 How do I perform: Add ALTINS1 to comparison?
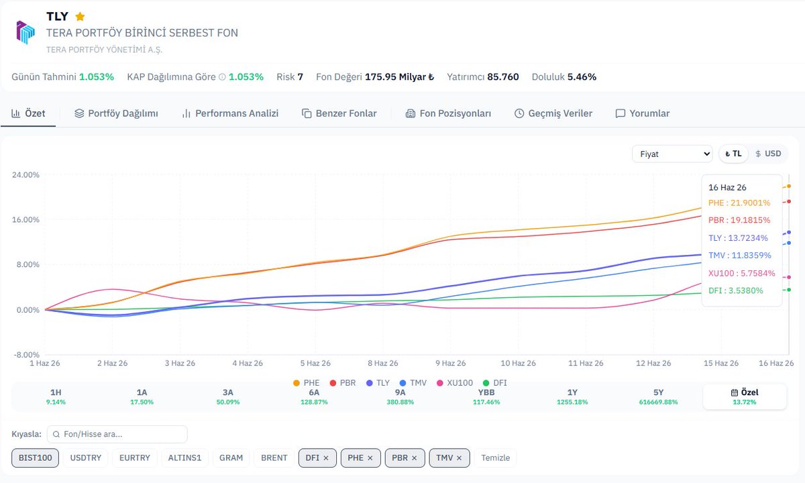point(184,458)
